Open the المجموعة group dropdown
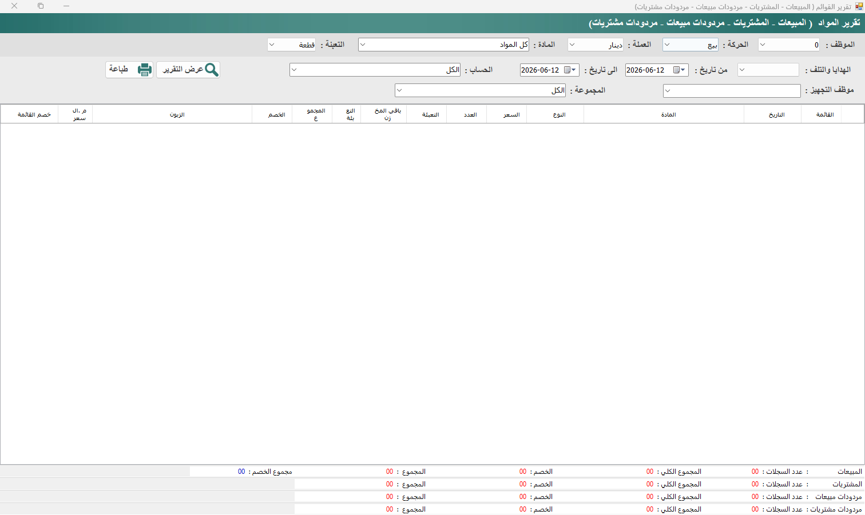865x515 pixels. 399,91
